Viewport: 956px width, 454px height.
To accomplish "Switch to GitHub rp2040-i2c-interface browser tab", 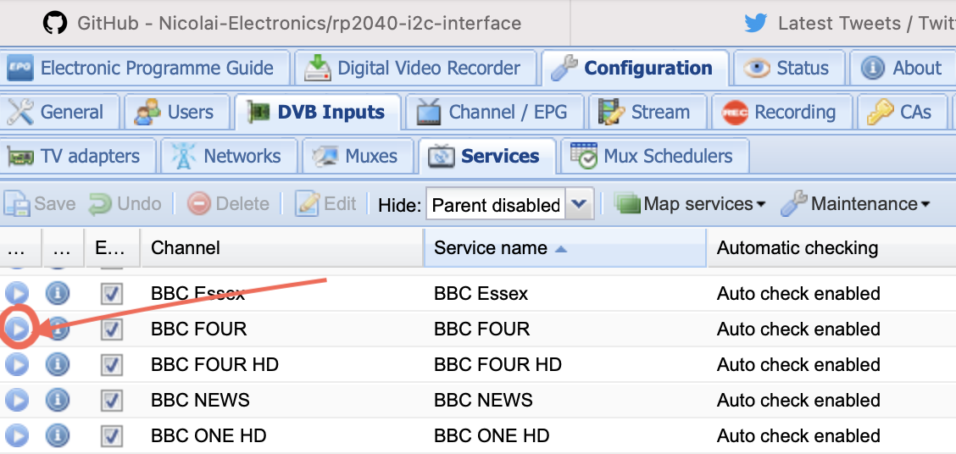I will click(x=284, y=23).
